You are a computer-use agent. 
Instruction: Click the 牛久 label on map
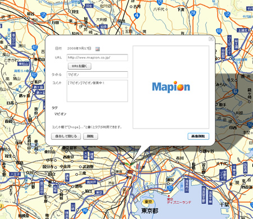(x=231, y=80)
